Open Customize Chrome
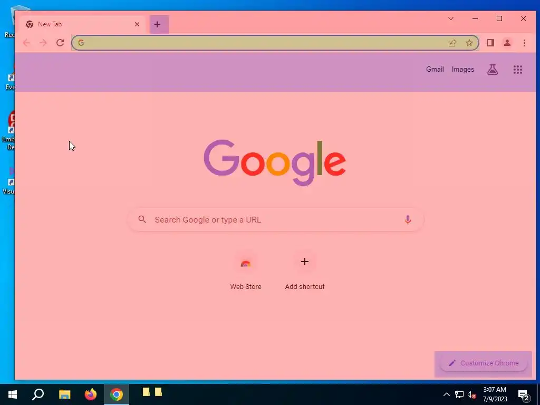 coord(484,363)
